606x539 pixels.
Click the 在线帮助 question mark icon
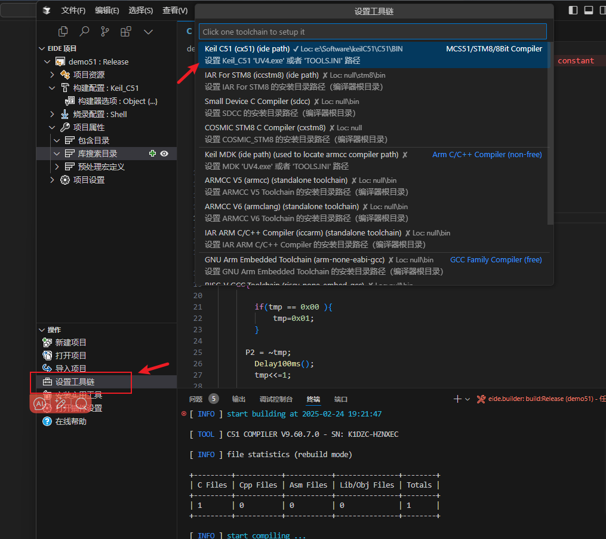pyautogui.click(x=47, y=421)
